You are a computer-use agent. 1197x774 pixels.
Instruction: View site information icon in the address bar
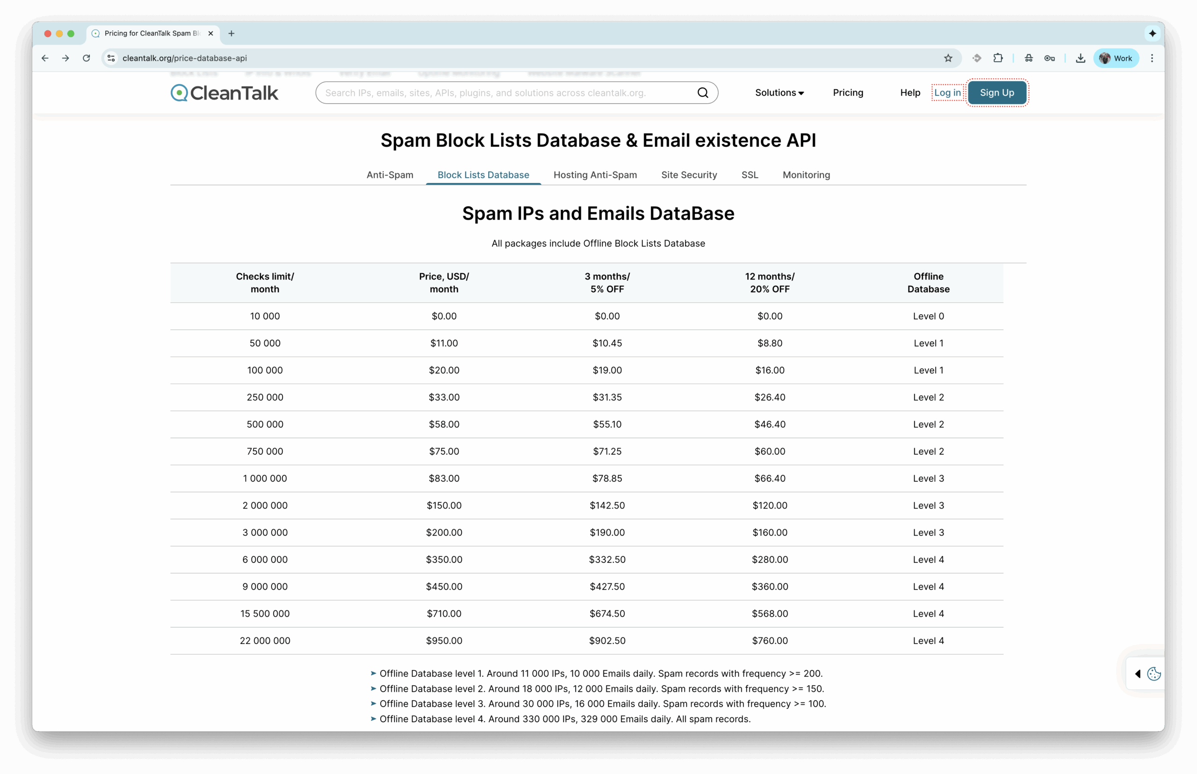[111, 58]
